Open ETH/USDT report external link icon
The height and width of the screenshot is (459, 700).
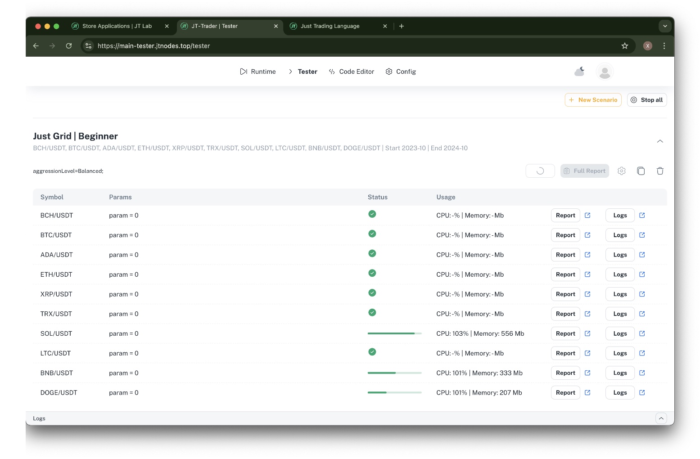click(587, 274)
